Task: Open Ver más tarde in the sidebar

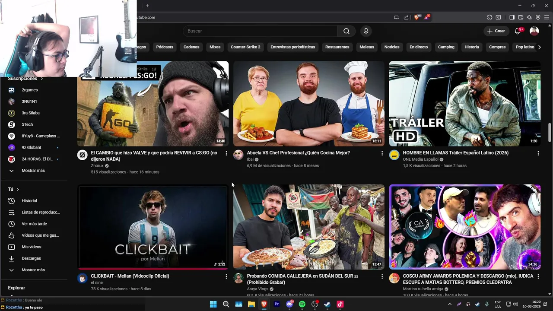Action: (x=35, y=224)
